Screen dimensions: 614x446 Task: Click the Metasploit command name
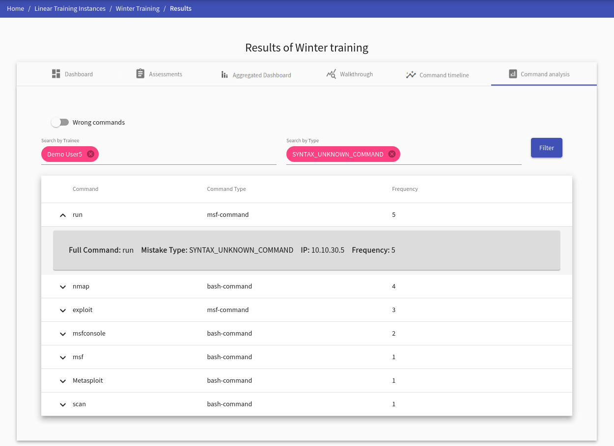pyautogui.click(x=88, y=380)
